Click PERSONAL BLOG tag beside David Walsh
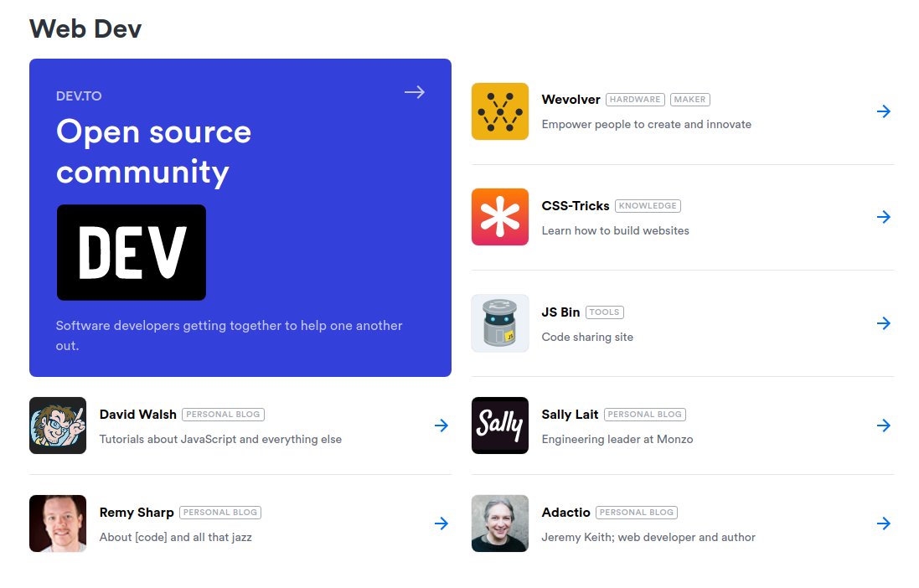Viewport: 919px width, 588px height. click(x=223, y=415)
